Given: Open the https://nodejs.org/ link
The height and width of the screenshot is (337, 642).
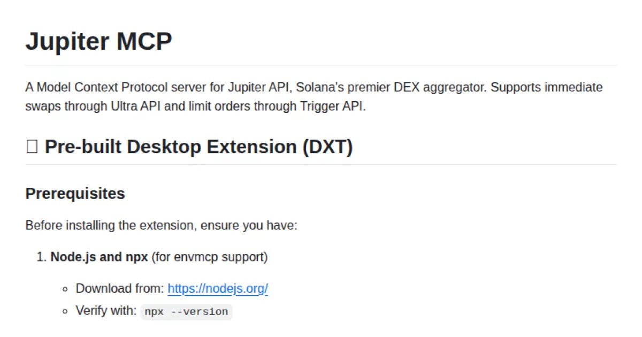Looking at the screenshot, I should tap(217, 289).
